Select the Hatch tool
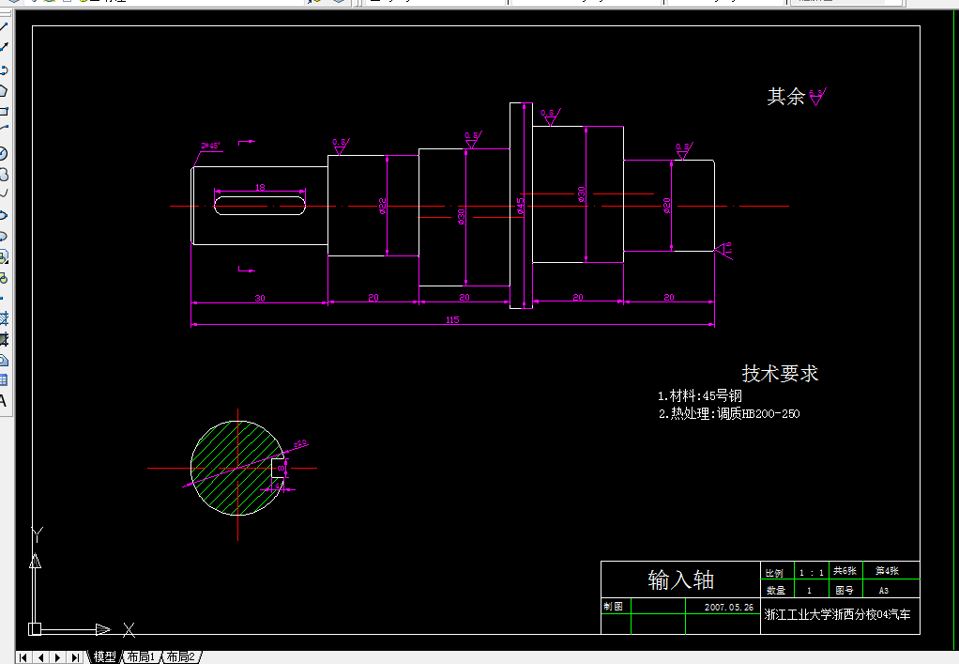This screenshot has width=959, height=664. tap(4, 318)
